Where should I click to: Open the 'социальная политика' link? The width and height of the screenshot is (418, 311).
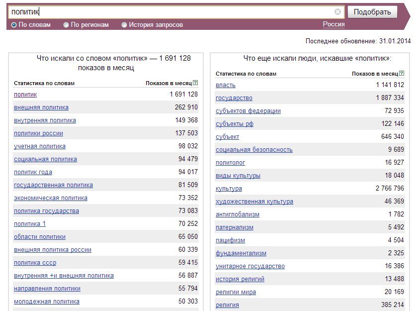45,159
